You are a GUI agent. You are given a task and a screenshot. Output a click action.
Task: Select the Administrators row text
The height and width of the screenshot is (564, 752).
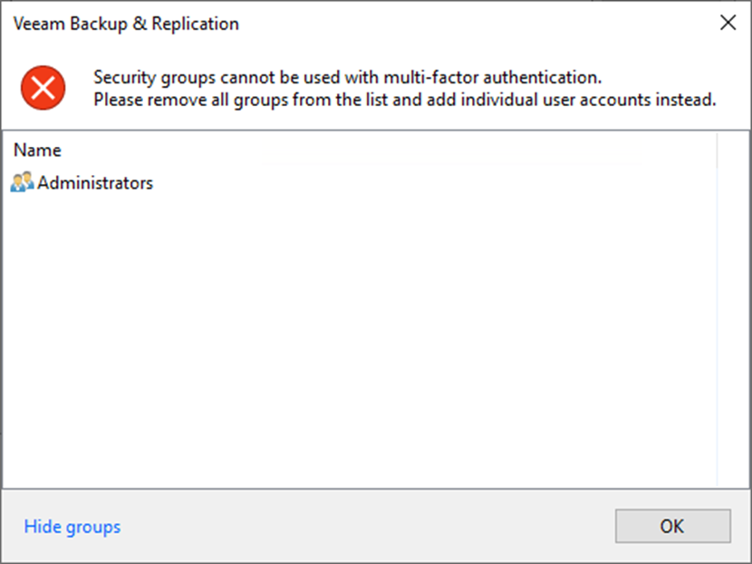tap(95, 183)
